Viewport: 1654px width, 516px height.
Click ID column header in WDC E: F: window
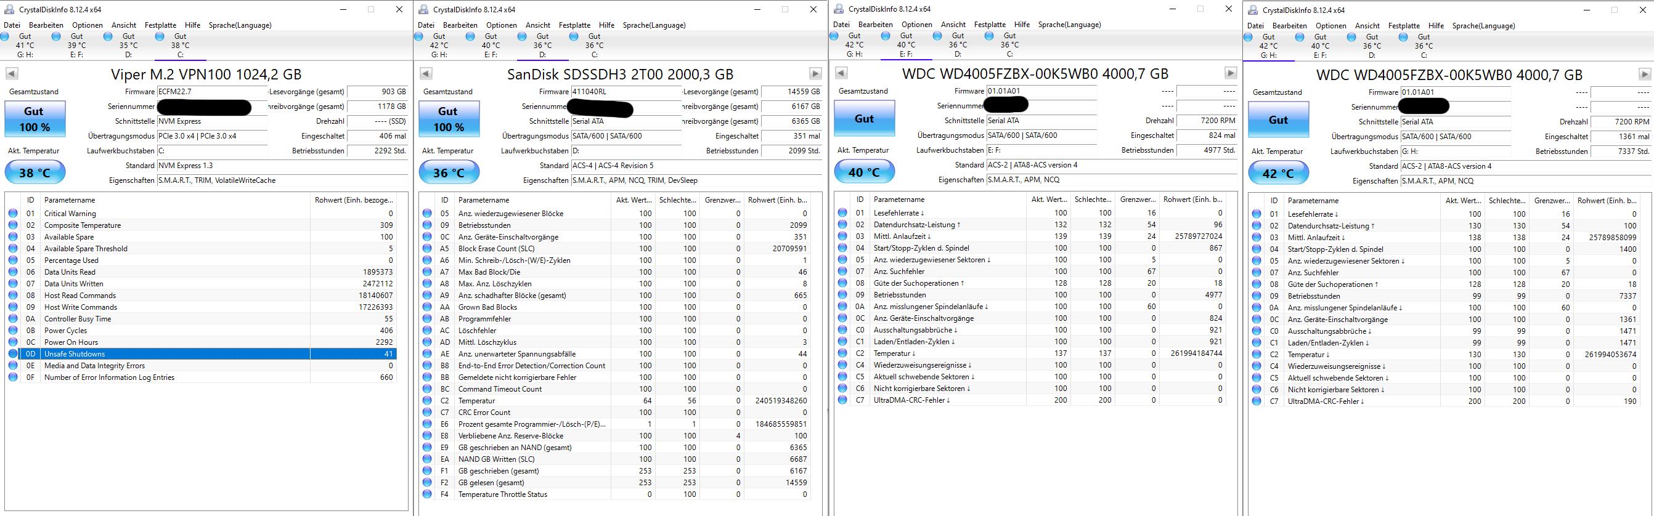860,200
